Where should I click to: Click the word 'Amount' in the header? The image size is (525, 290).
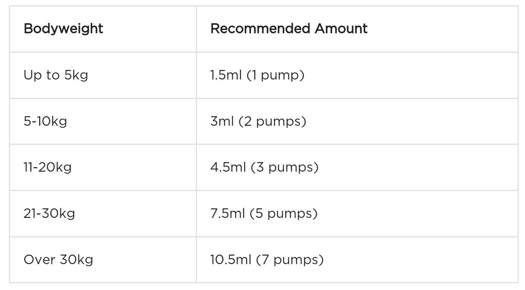click(x=341, y=29)
